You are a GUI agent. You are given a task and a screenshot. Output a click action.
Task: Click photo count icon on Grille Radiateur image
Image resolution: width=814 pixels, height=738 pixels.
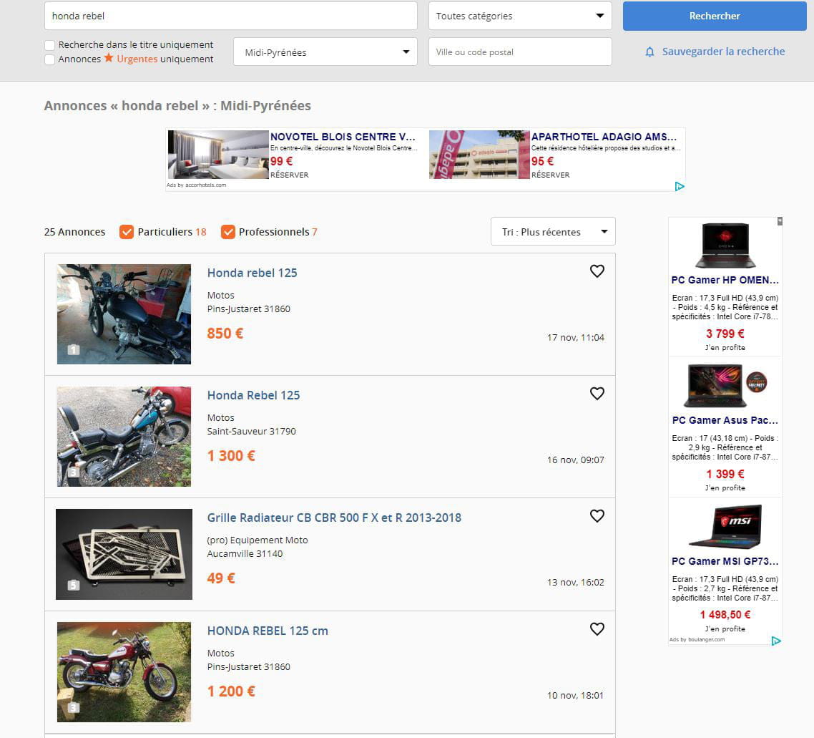[x=74, y=586]
